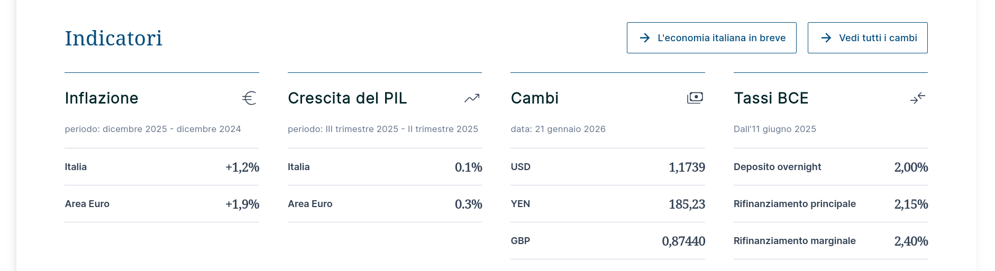Select the Inflazione card title

(x=102, y=98)
